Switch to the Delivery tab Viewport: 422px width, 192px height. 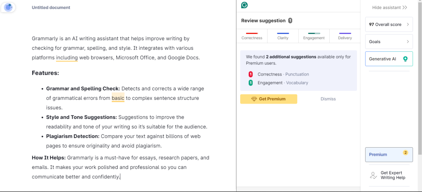tap(345, 36)
